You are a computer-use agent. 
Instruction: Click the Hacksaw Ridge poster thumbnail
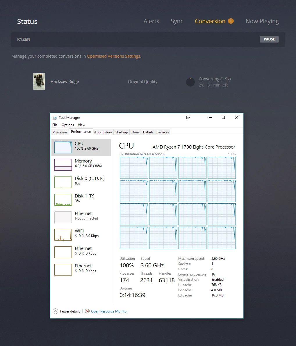(39, 82)
